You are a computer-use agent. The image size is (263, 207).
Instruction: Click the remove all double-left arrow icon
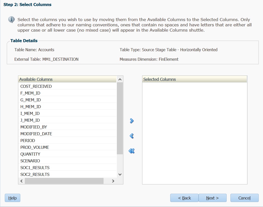[x=132, y=151]
